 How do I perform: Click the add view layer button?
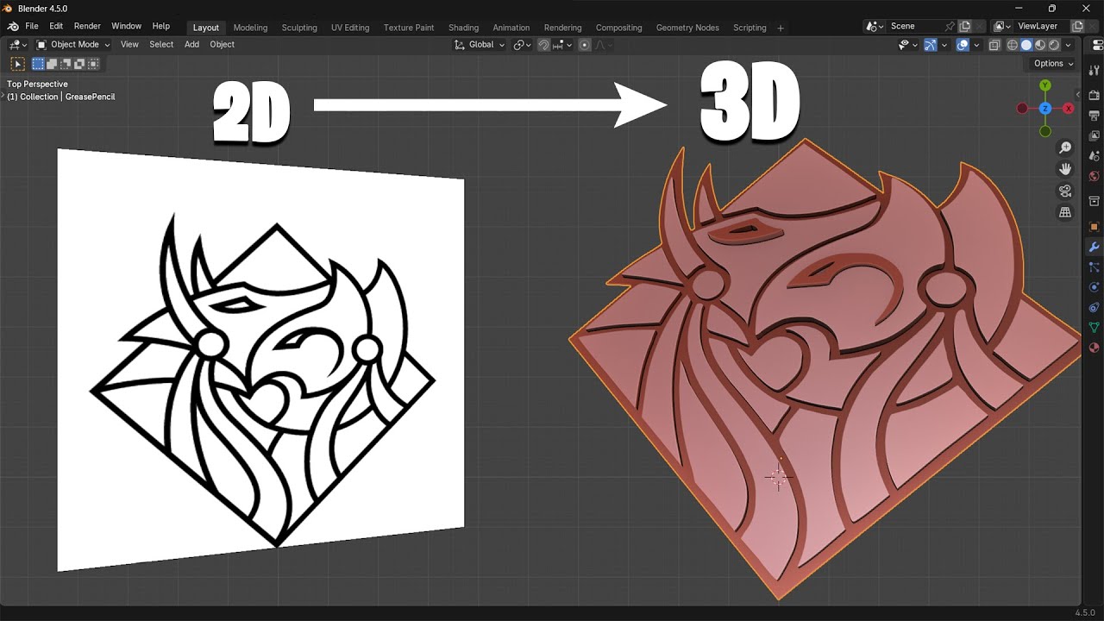[1077, 27]
